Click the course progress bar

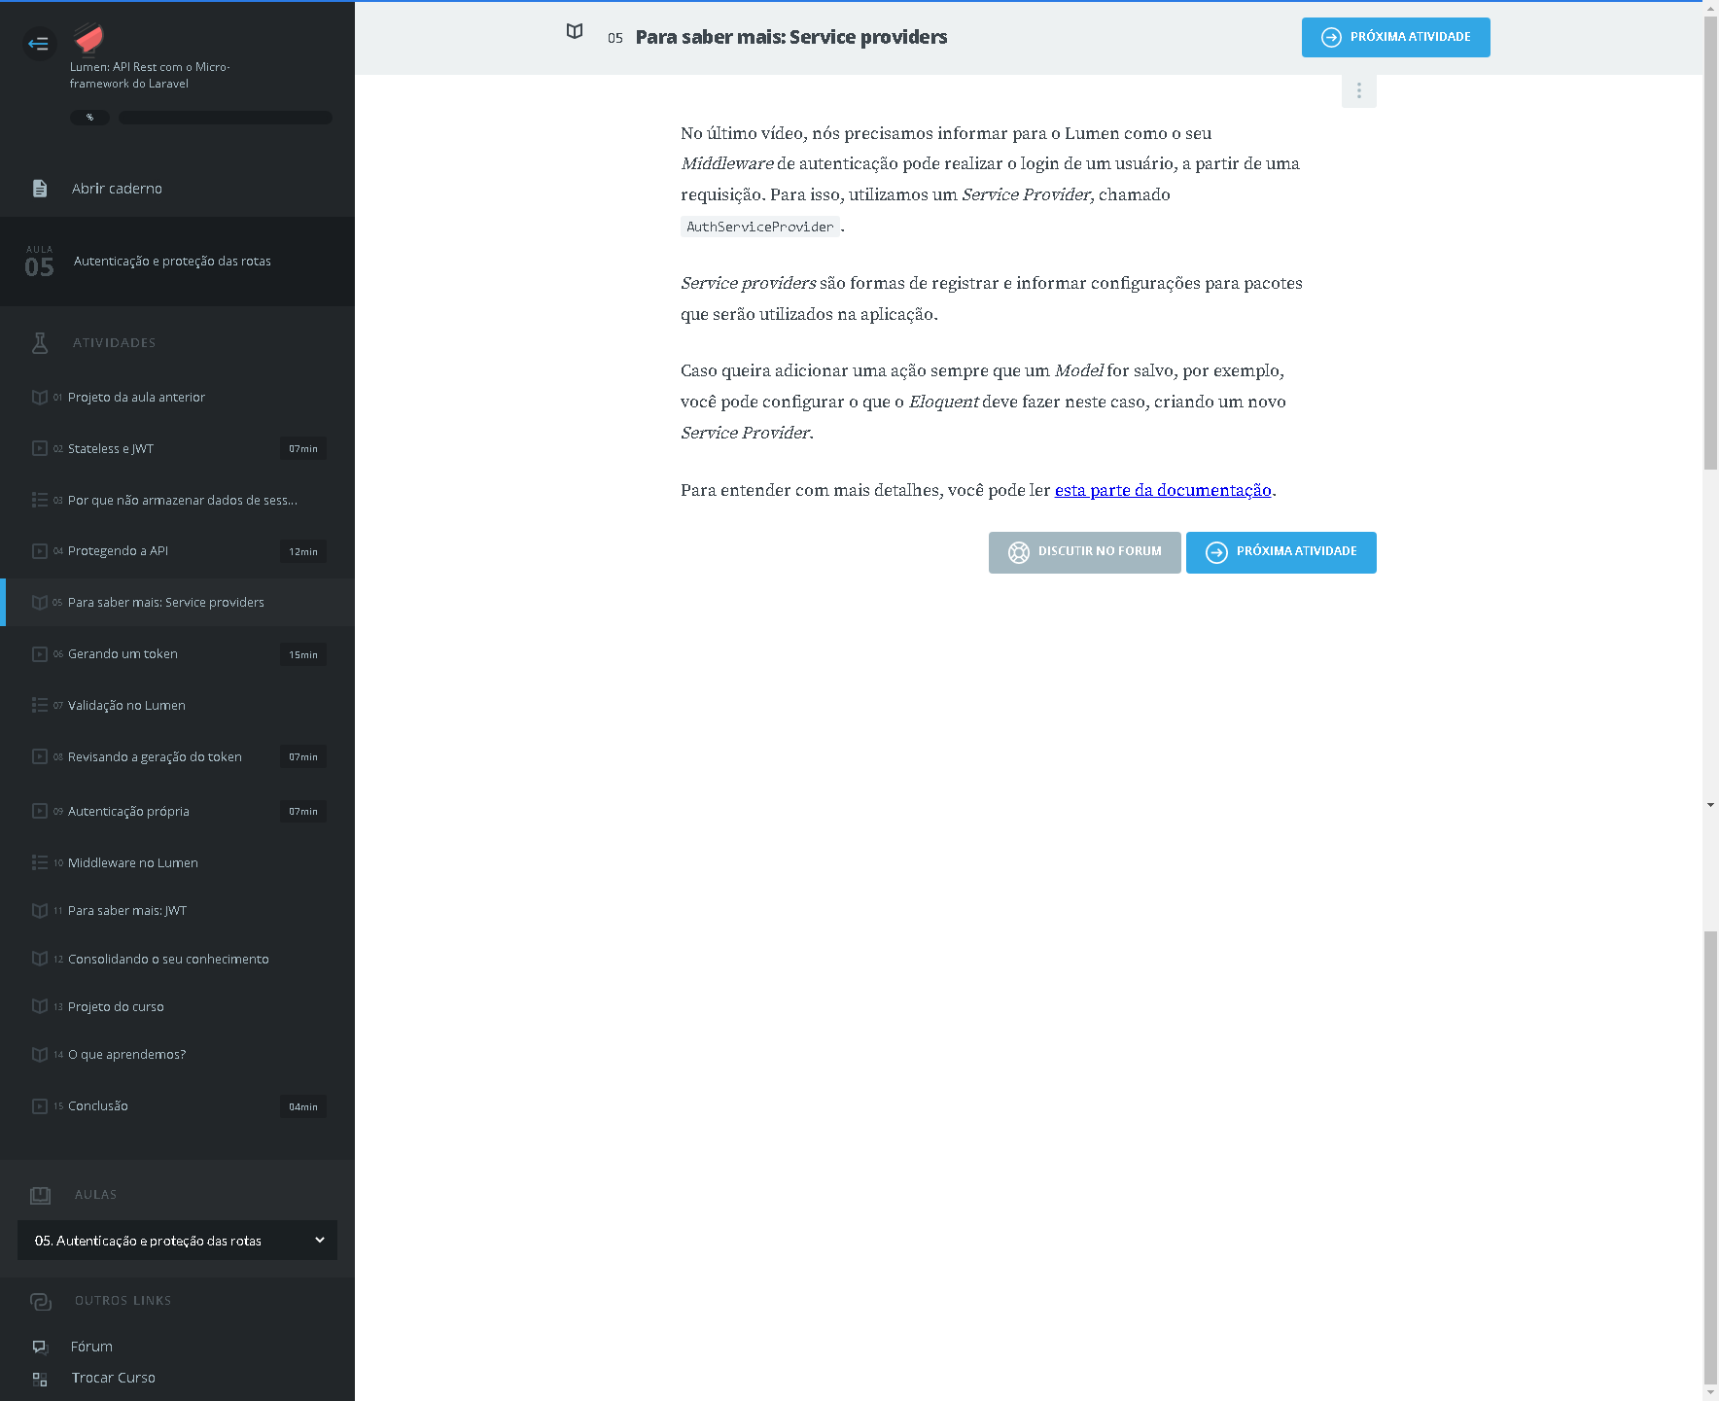[225, 118]
